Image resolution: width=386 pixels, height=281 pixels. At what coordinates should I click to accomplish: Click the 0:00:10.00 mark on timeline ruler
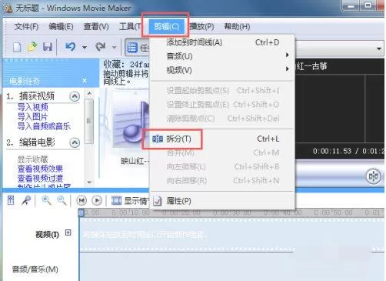coord(131,212)
